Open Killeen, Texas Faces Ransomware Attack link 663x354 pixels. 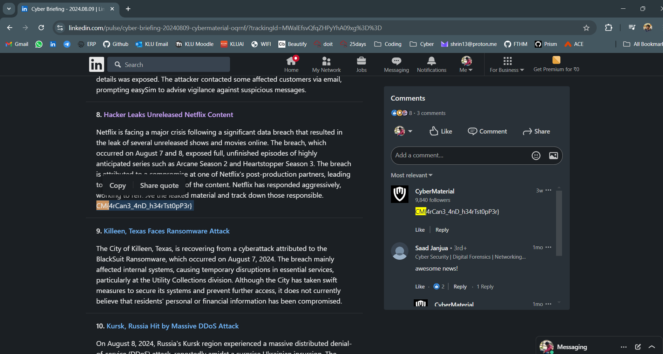167,231
